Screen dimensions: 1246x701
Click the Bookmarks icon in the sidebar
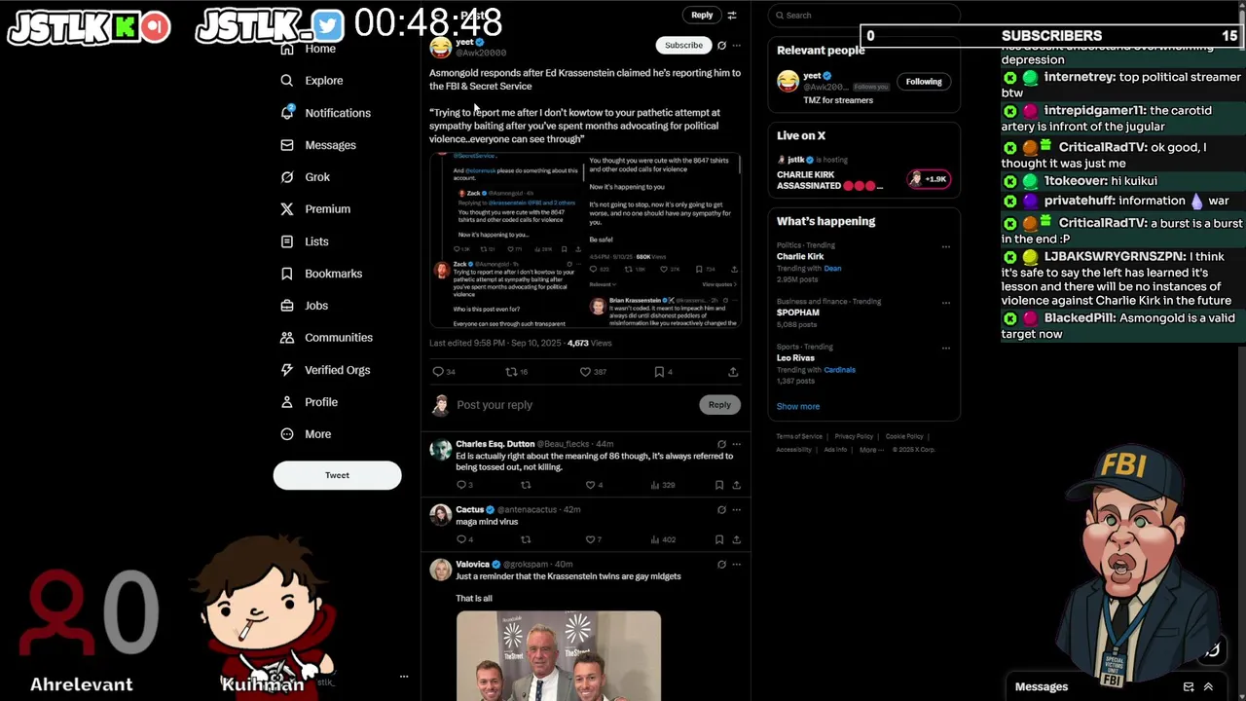(x=287, y=274)
